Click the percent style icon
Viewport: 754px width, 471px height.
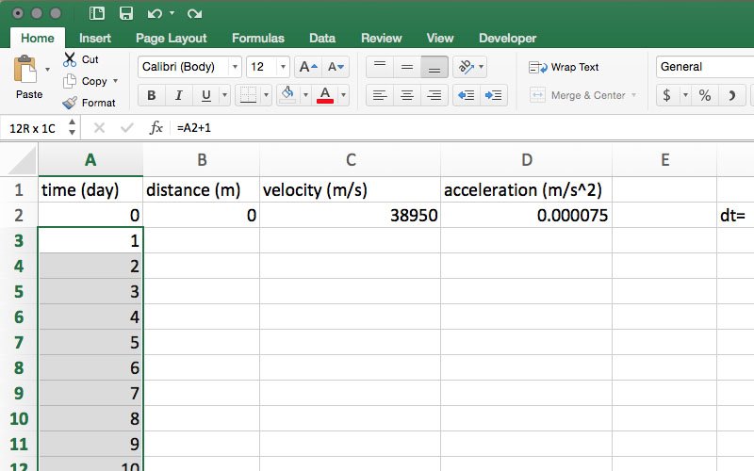click(x=704, y=95)
